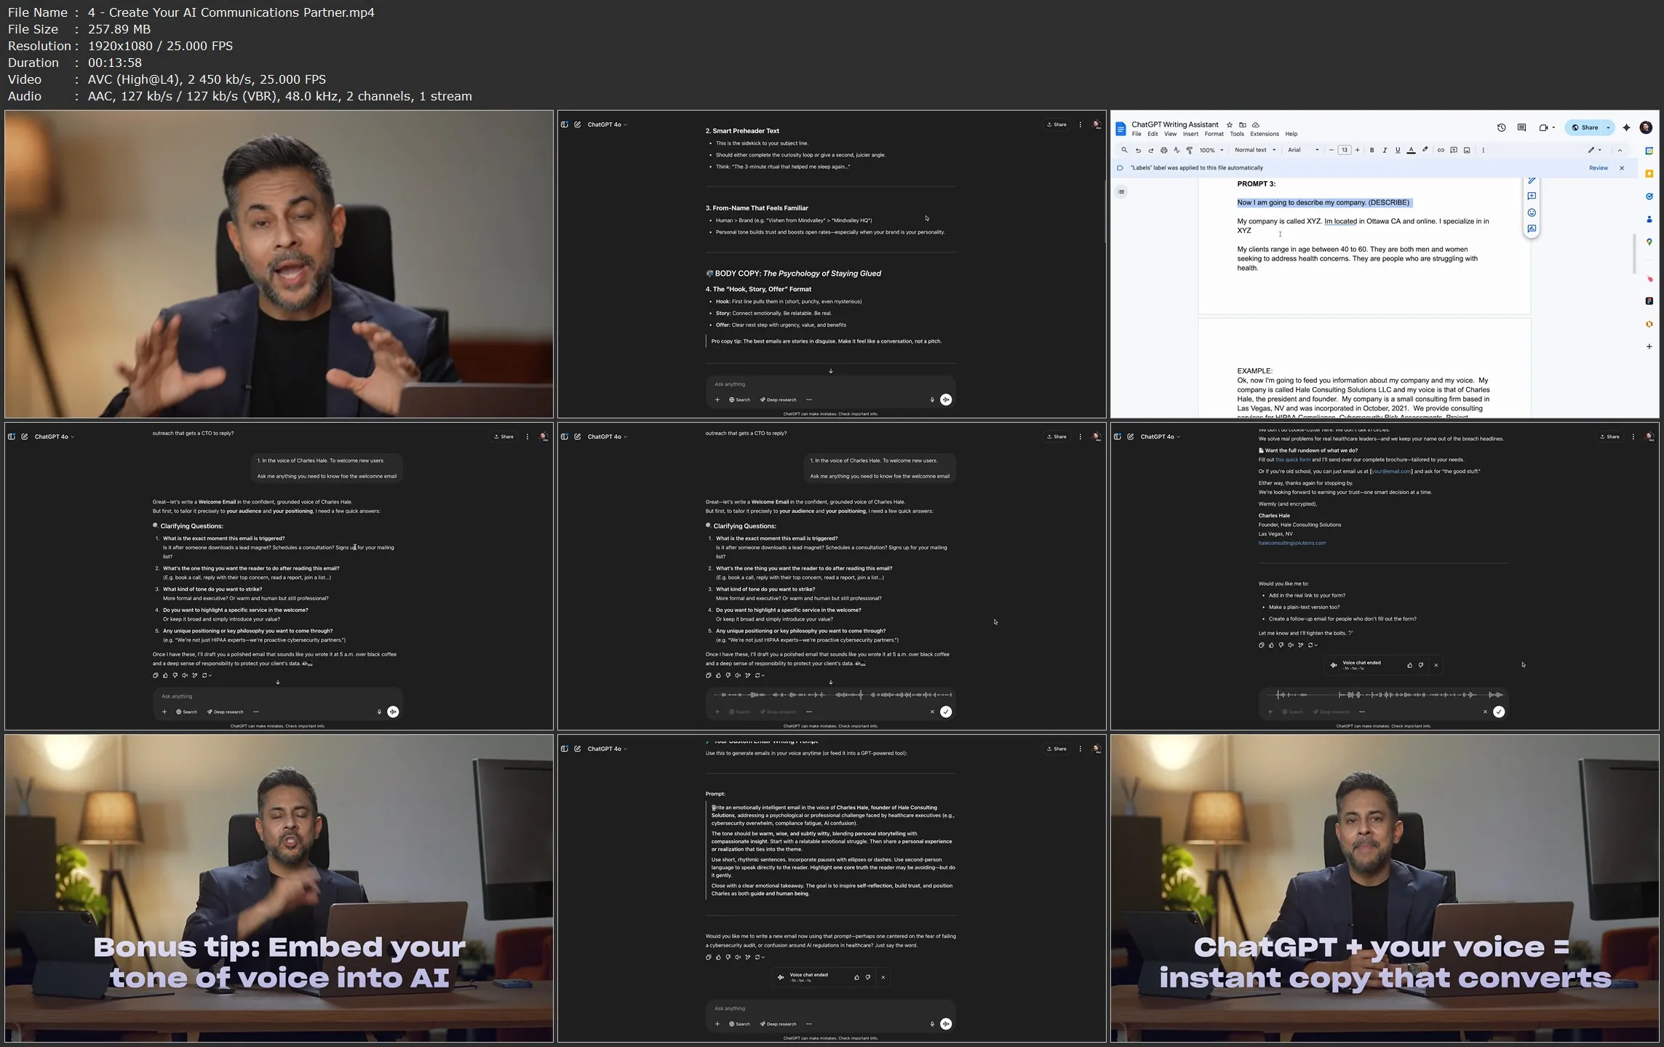Viewport: 1664px width, 1047px height.
Task: Toggle bold formatting in Docs toolbar
Action: pos(1372,151)
